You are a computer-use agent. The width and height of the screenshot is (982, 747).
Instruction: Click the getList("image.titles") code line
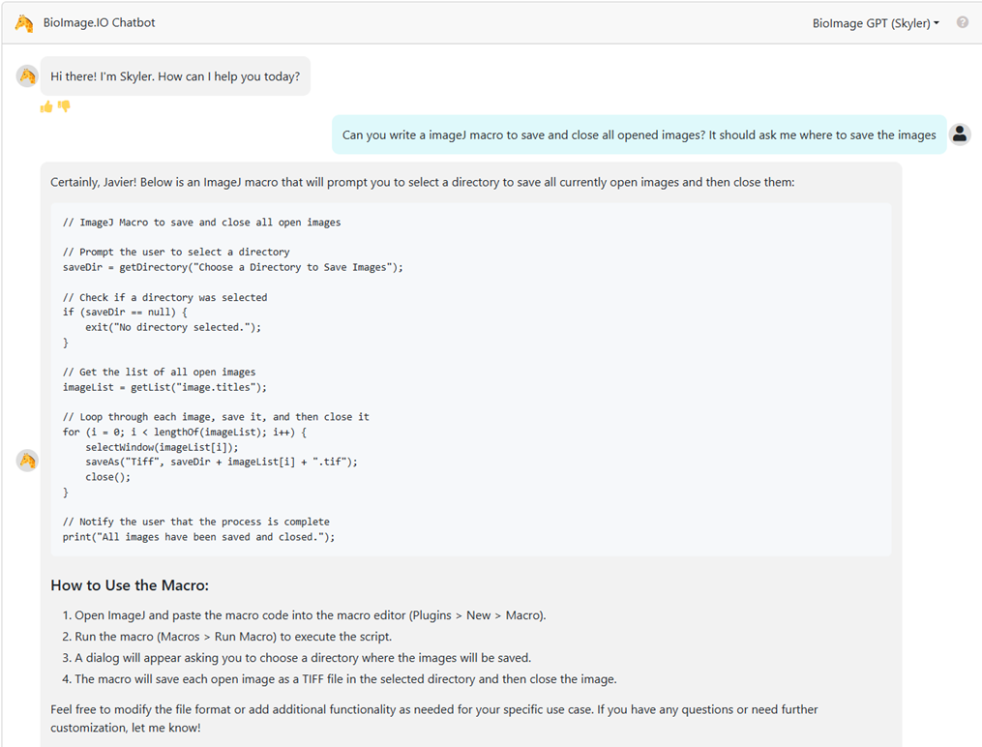point(164,387)
